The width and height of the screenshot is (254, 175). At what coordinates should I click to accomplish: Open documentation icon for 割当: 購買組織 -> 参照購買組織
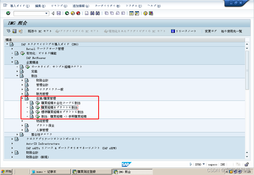(32, 116)
